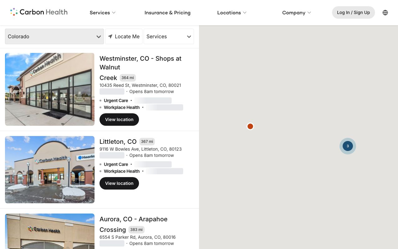Click the Locate Me arrow icon

click(110, 36)
